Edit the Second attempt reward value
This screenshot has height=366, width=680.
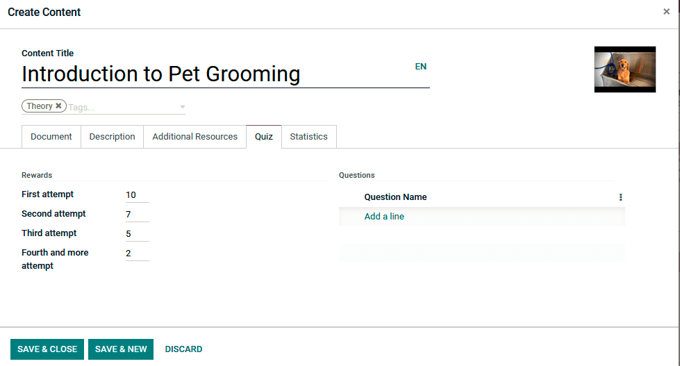click(137, 215)
